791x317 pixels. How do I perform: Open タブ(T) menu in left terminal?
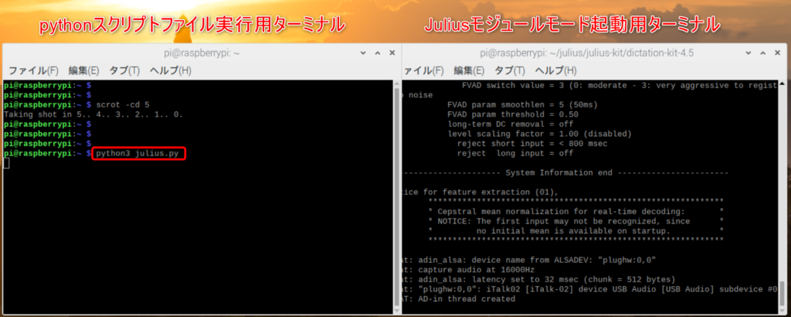click(124, 70)
